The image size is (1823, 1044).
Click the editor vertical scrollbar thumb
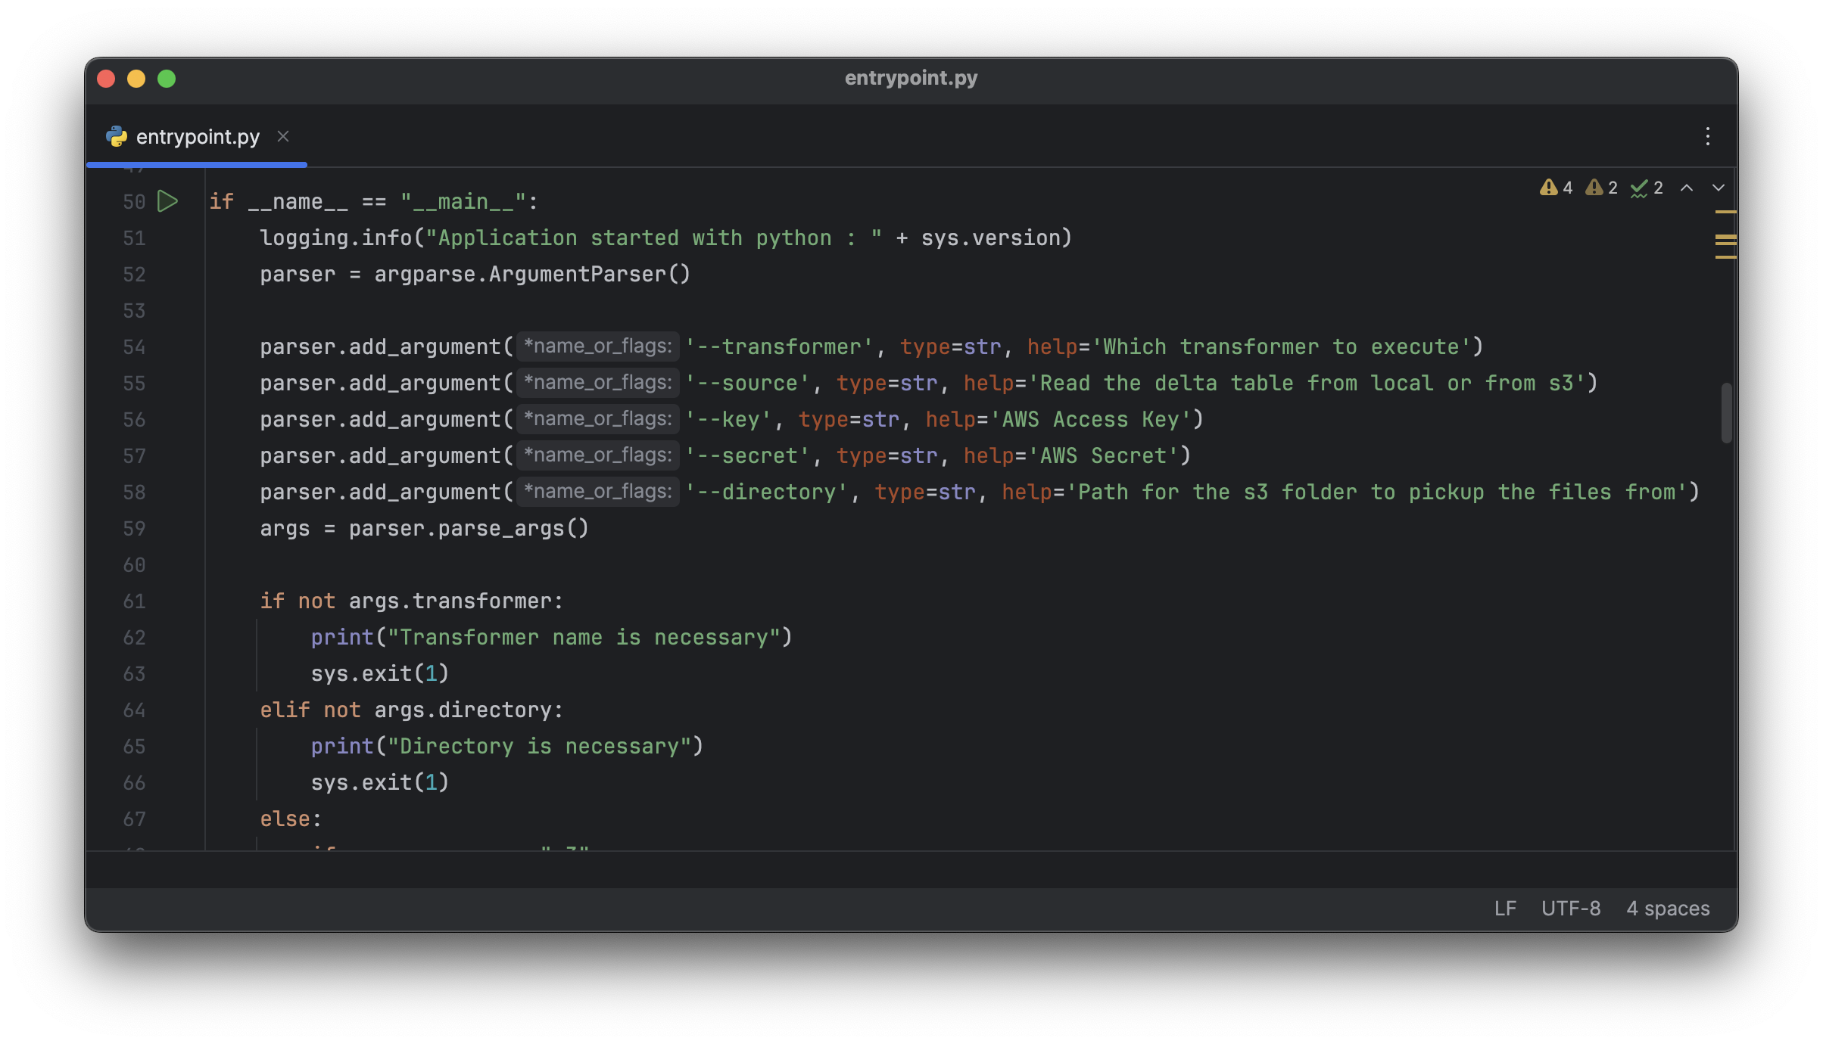tap(1726, 413)
